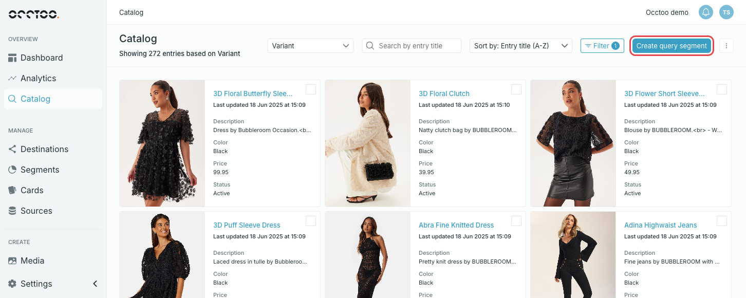Viewport: 746px width, 298px height.
Task: Click price 49.95 on Flower Short Sleeve card
Action: [632, 172]
